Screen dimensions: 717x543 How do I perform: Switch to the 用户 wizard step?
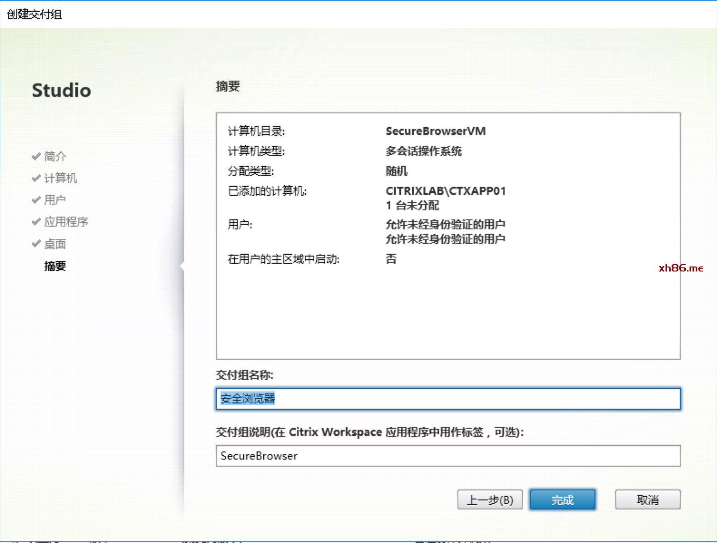pyautogui.click(x=55, y=200)
